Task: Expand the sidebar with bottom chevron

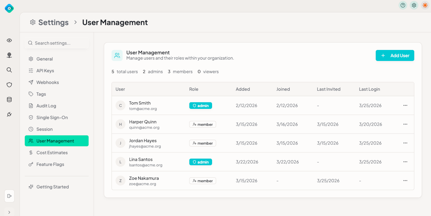Action: (x=9, y=212)
